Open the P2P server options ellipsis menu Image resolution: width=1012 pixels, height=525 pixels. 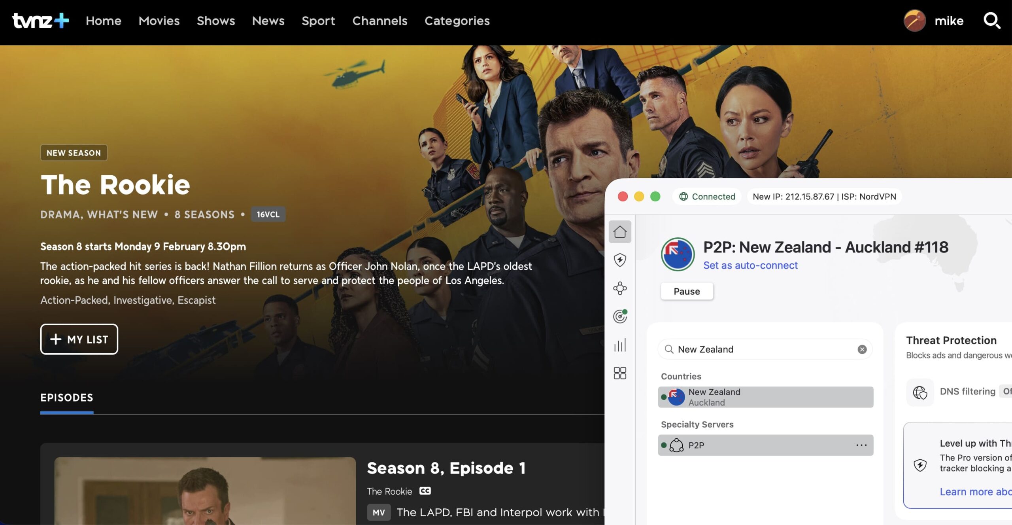(861, 445)
